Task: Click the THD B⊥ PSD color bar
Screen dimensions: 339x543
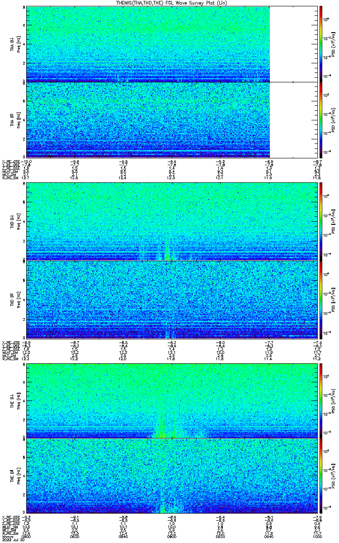Action: 321,222
